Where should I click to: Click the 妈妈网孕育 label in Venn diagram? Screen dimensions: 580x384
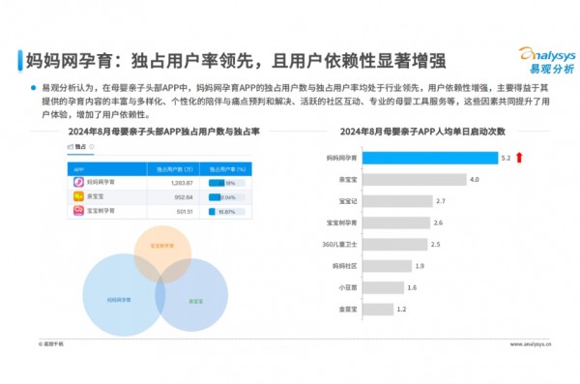pos(119,300)
